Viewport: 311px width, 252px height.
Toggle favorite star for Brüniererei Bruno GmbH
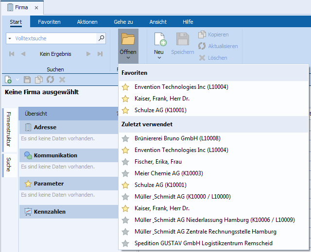[125, 138]
